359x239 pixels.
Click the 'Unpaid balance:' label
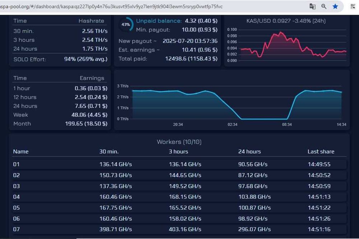[159, 21]
